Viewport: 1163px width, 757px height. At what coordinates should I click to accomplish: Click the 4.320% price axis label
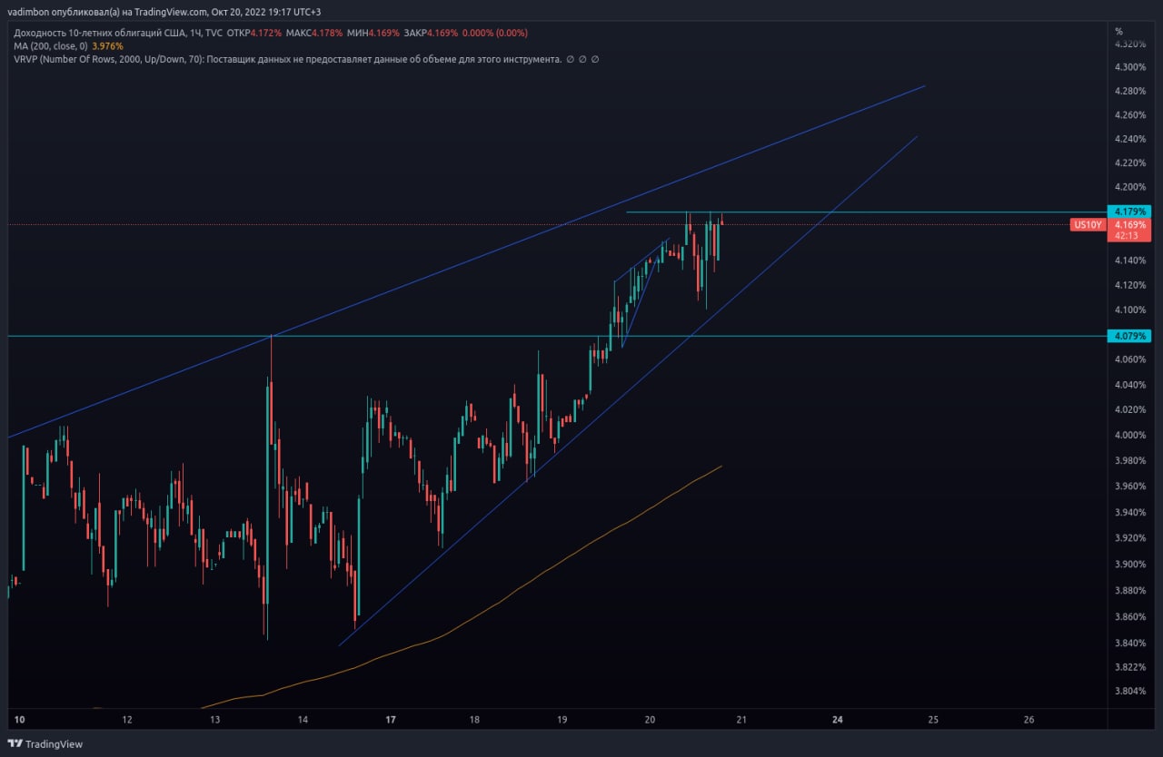tap(1129, 44)
